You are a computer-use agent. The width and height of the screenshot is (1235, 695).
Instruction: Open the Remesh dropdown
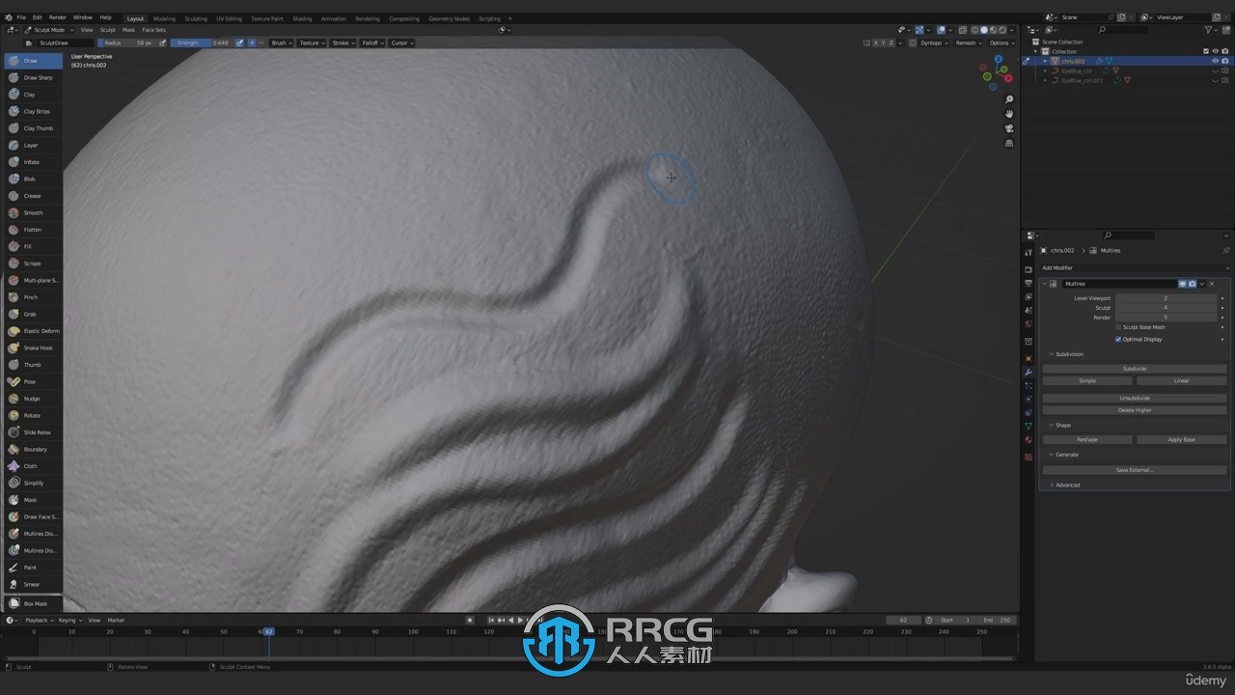coord(968,42)
